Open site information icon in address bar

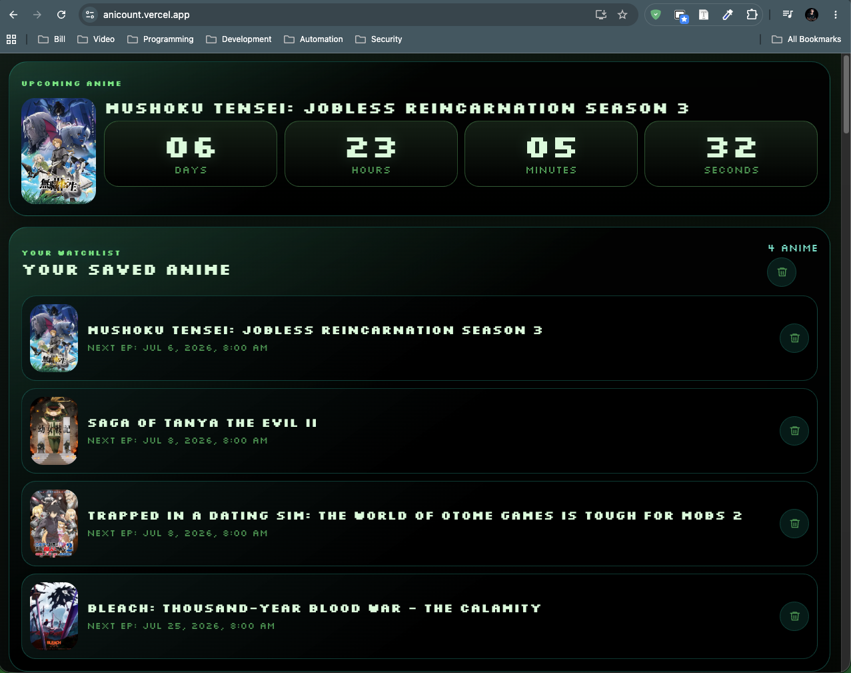pos(91,15)
